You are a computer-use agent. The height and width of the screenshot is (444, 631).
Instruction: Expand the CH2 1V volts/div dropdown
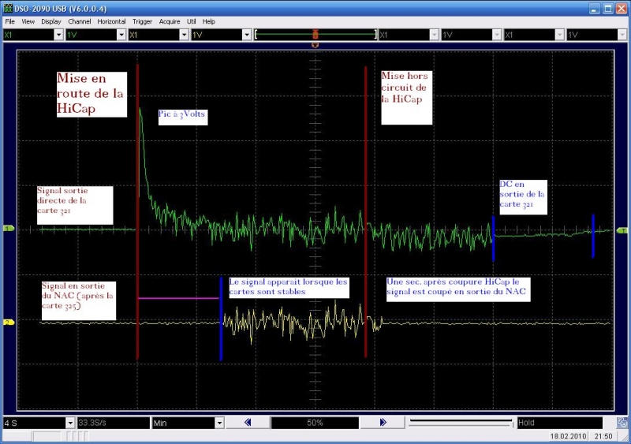[x=247, y=35]
